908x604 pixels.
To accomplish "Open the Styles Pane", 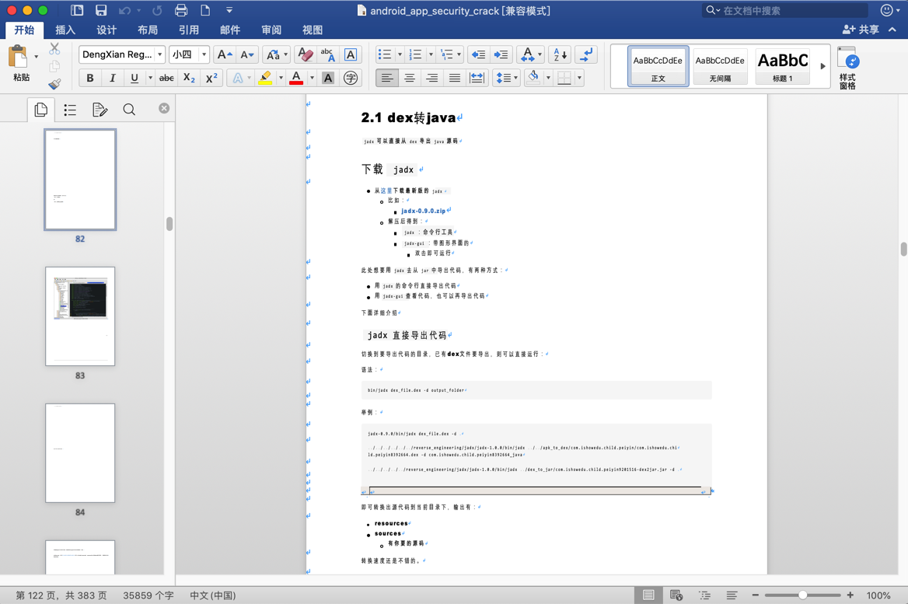I will pos(848,68).
